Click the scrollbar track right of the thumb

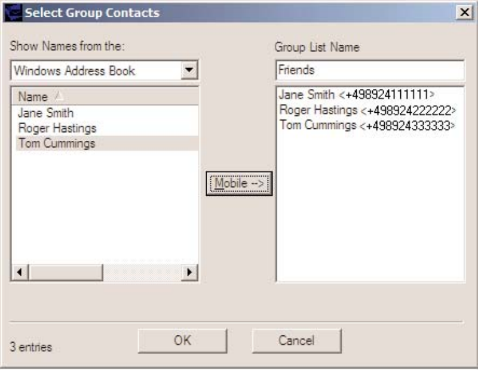pos(142,272)
